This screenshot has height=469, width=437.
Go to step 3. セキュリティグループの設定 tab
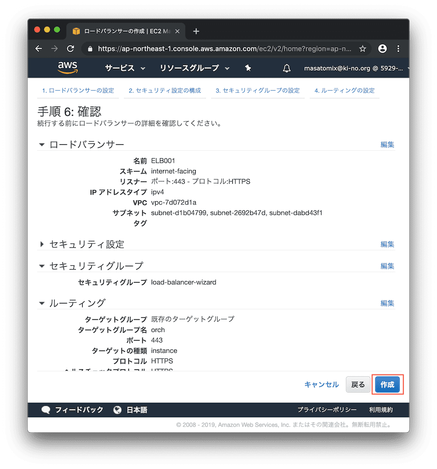point(258,90)
